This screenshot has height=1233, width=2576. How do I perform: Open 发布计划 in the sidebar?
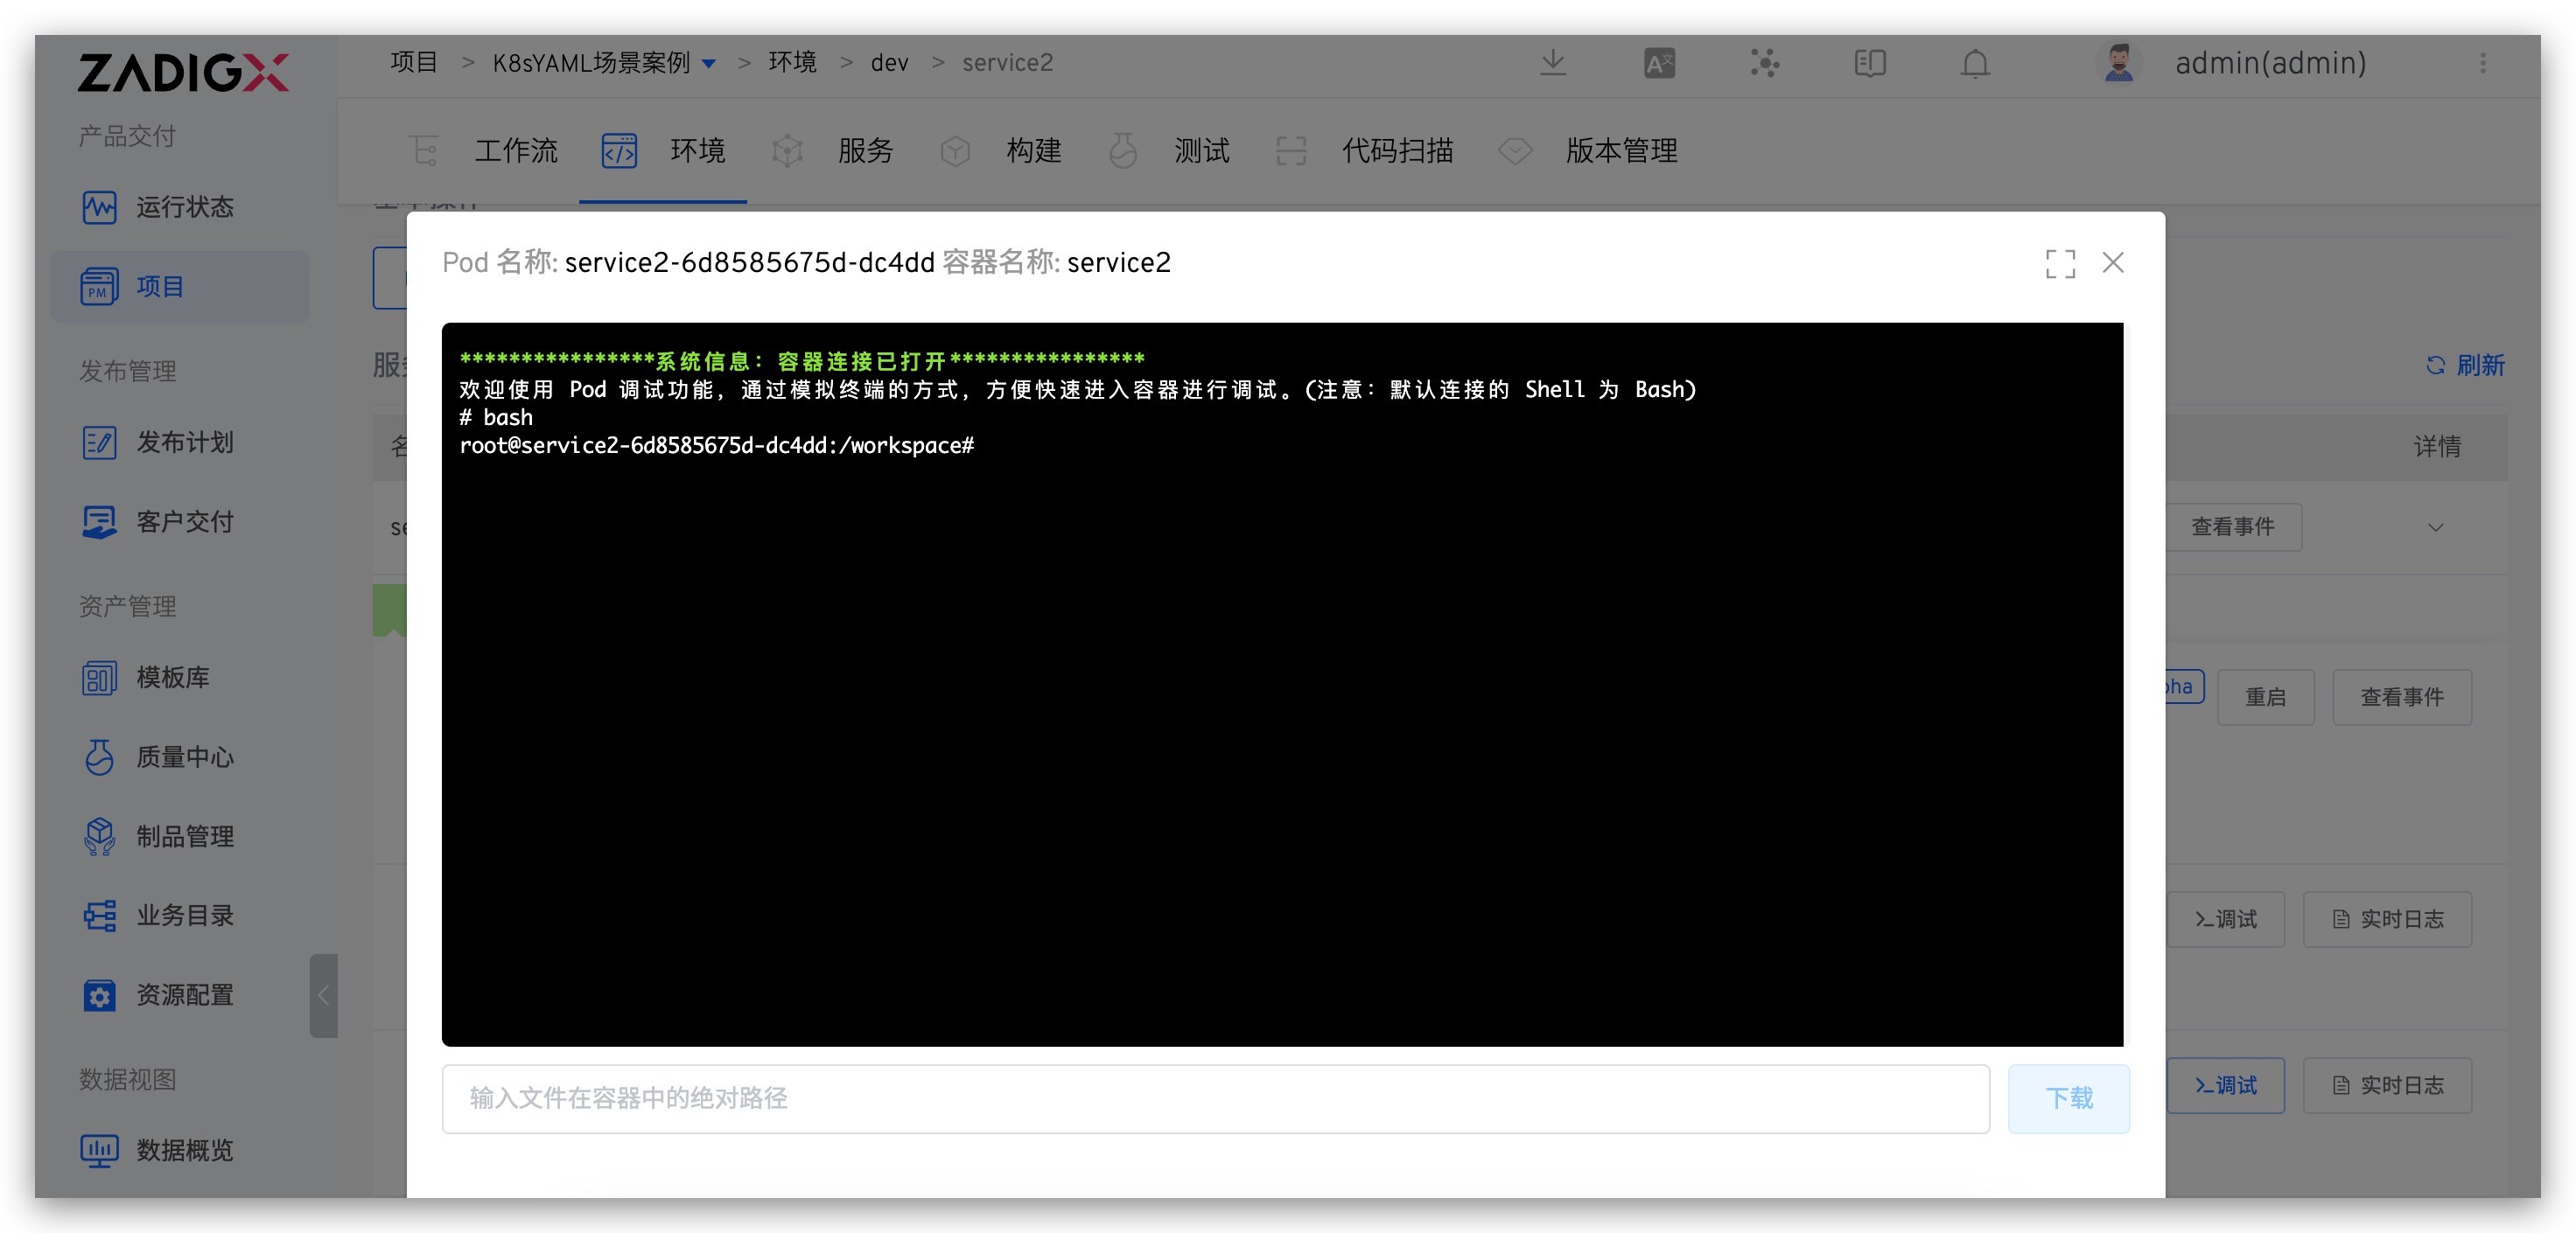click(180, 442)
